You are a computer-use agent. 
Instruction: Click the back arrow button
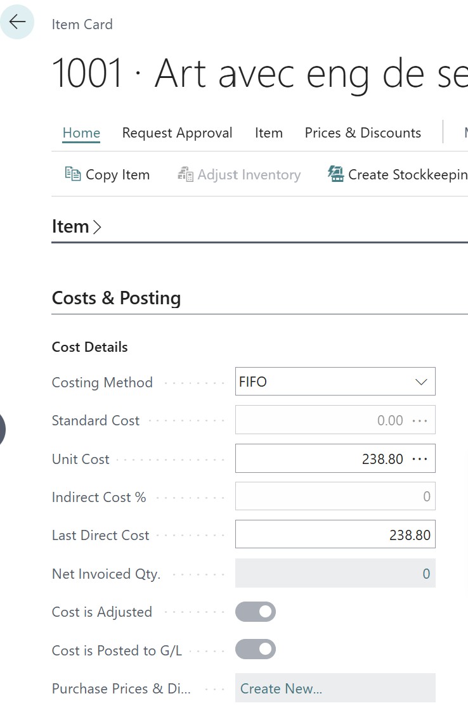click(x=17, y=22)
